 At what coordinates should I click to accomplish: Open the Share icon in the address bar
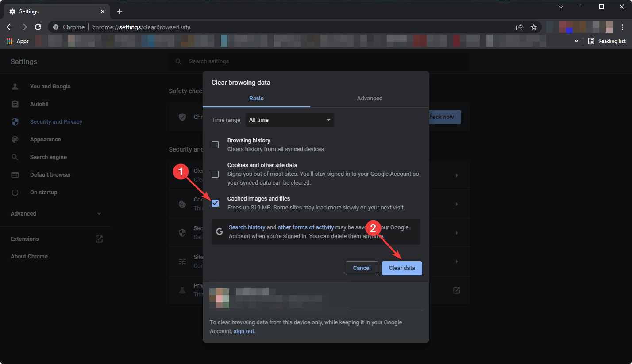click(x=519, y=27)
